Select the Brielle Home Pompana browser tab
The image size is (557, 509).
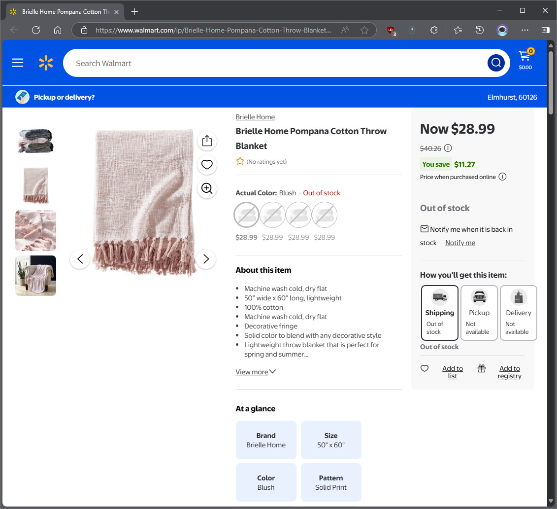coord(65,12)
